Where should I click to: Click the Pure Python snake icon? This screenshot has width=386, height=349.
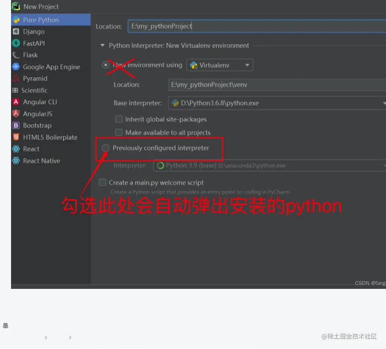16,20
